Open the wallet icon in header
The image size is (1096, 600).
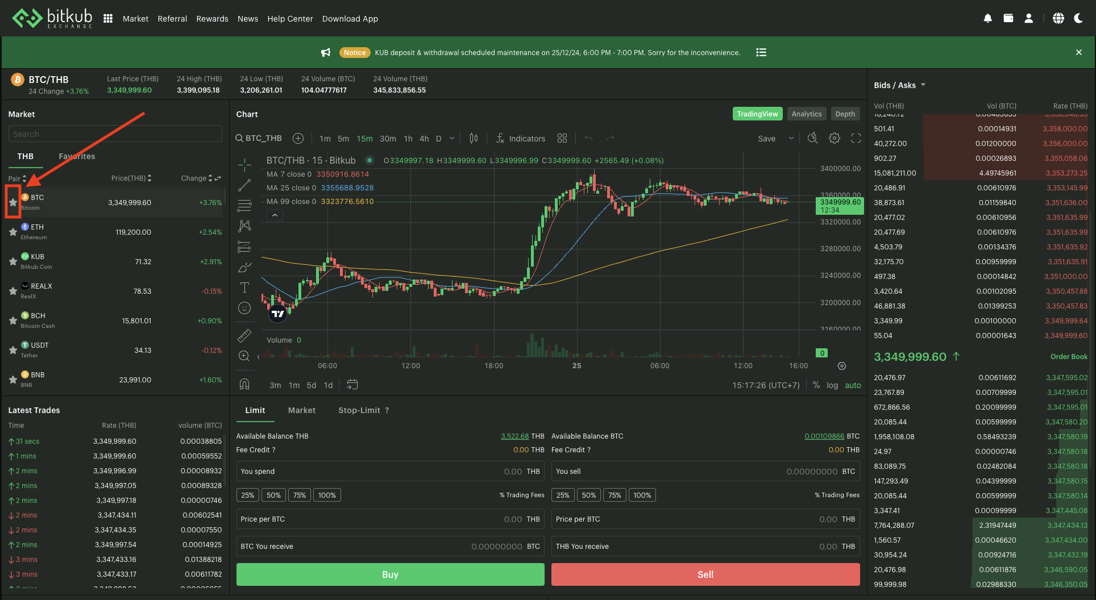pos(1008,19)
